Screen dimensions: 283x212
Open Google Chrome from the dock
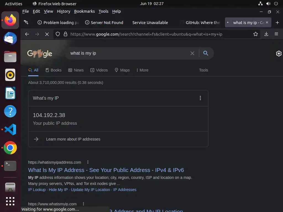(x=10, y=148)
